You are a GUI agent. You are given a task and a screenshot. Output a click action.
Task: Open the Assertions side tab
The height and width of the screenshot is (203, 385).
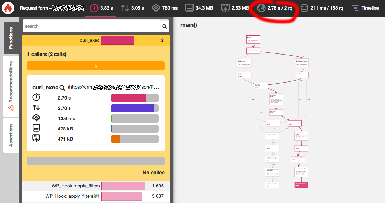point(11,135)
